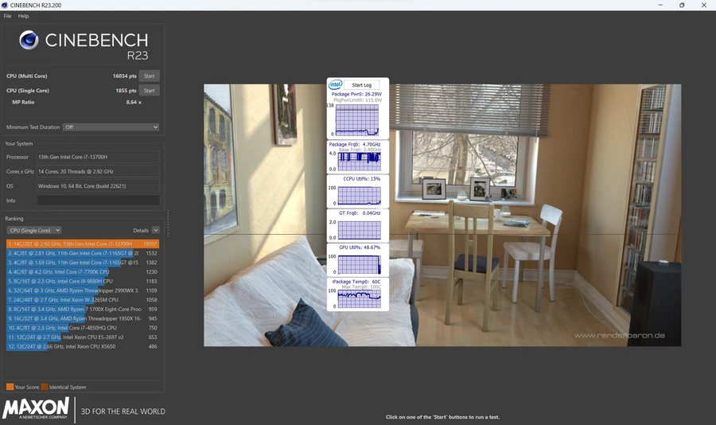Select the Xeon W-3265M ranking row

point(83,300)
